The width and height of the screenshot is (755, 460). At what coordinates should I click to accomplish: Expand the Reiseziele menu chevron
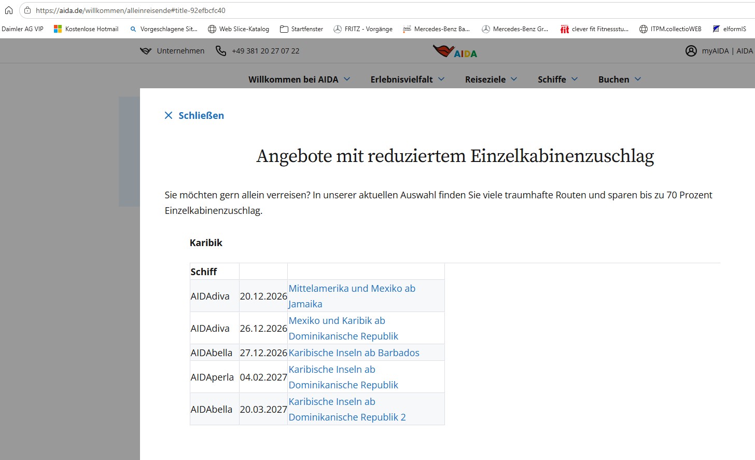point(514,79)
